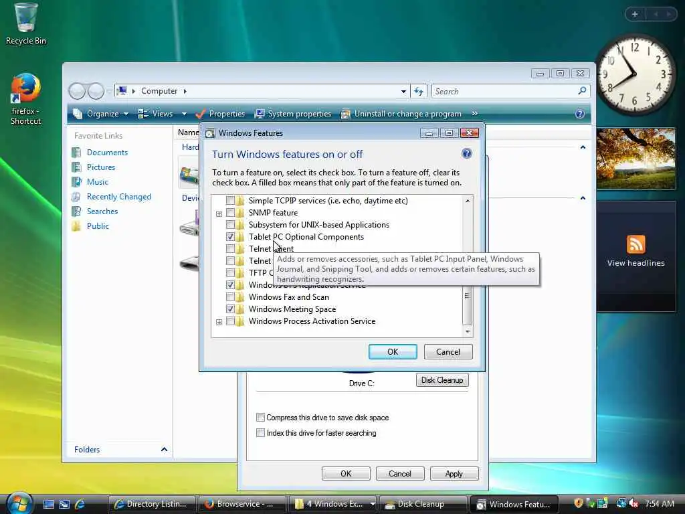Viewport: 685px width, 514px height.
Task: Click the Explorer forward navigation button
Action: coord(96,91)
